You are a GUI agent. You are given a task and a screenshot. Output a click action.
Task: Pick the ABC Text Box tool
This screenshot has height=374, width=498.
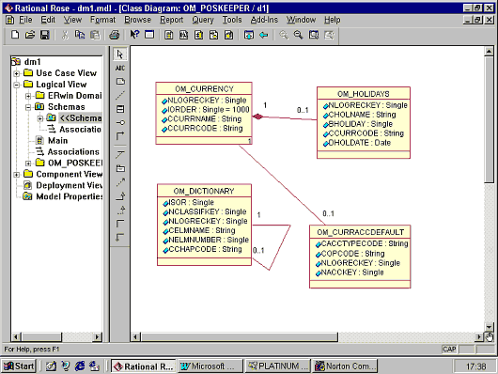coord(120,68)
